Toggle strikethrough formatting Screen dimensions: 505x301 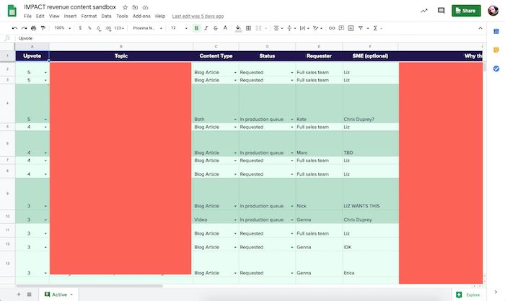216,28
